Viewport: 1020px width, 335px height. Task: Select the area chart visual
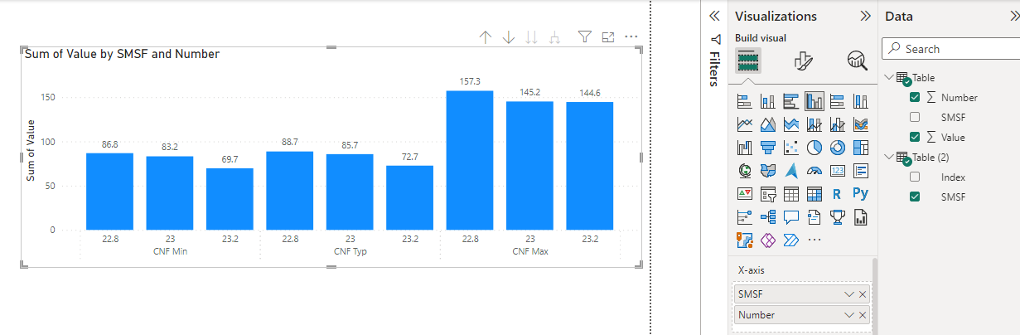pyautogui.click(x=767, y=124)
